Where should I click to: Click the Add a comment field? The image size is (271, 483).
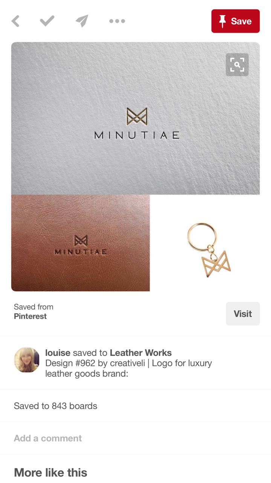pyautogui.click(x=135, y=438)
